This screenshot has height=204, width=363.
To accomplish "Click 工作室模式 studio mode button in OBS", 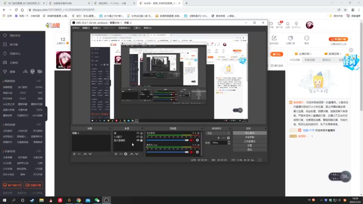I will point(250,141).
